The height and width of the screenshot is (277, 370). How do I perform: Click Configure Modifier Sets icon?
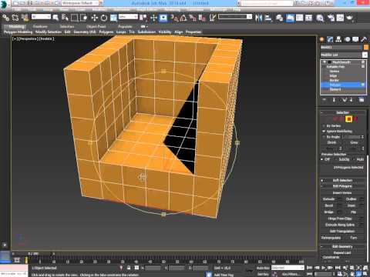(x=362, y=100)
